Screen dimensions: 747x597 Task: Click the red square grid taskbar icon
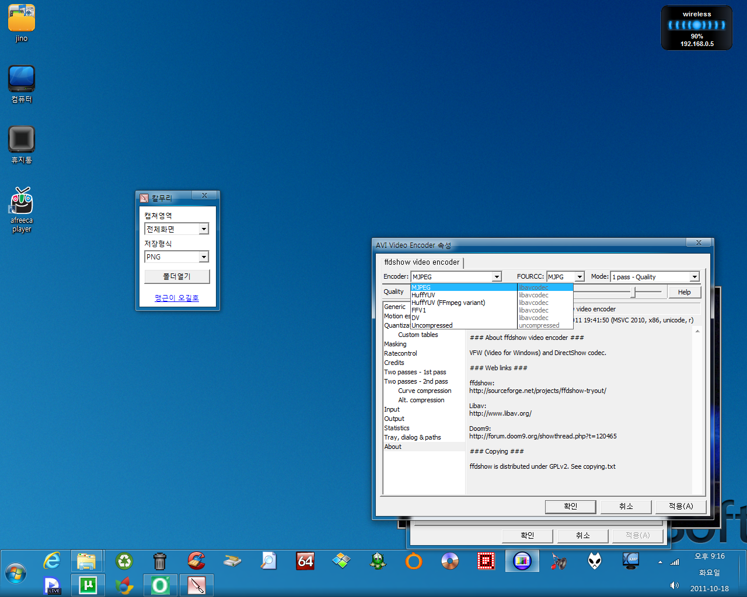coord(486,561)
